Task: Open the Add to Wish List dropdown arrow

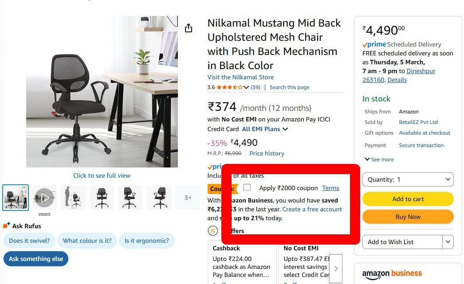Action: (448, 242)
